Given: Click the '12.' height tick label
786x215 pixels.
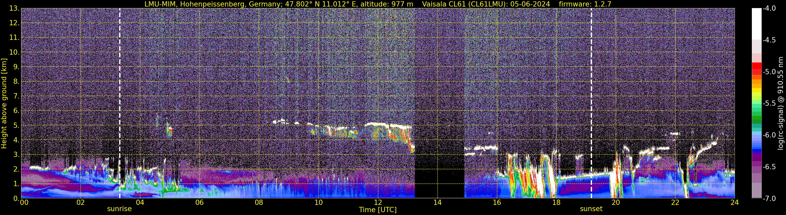Looking at the screenshot, I should pyautogui.click(x=14, y=23).
